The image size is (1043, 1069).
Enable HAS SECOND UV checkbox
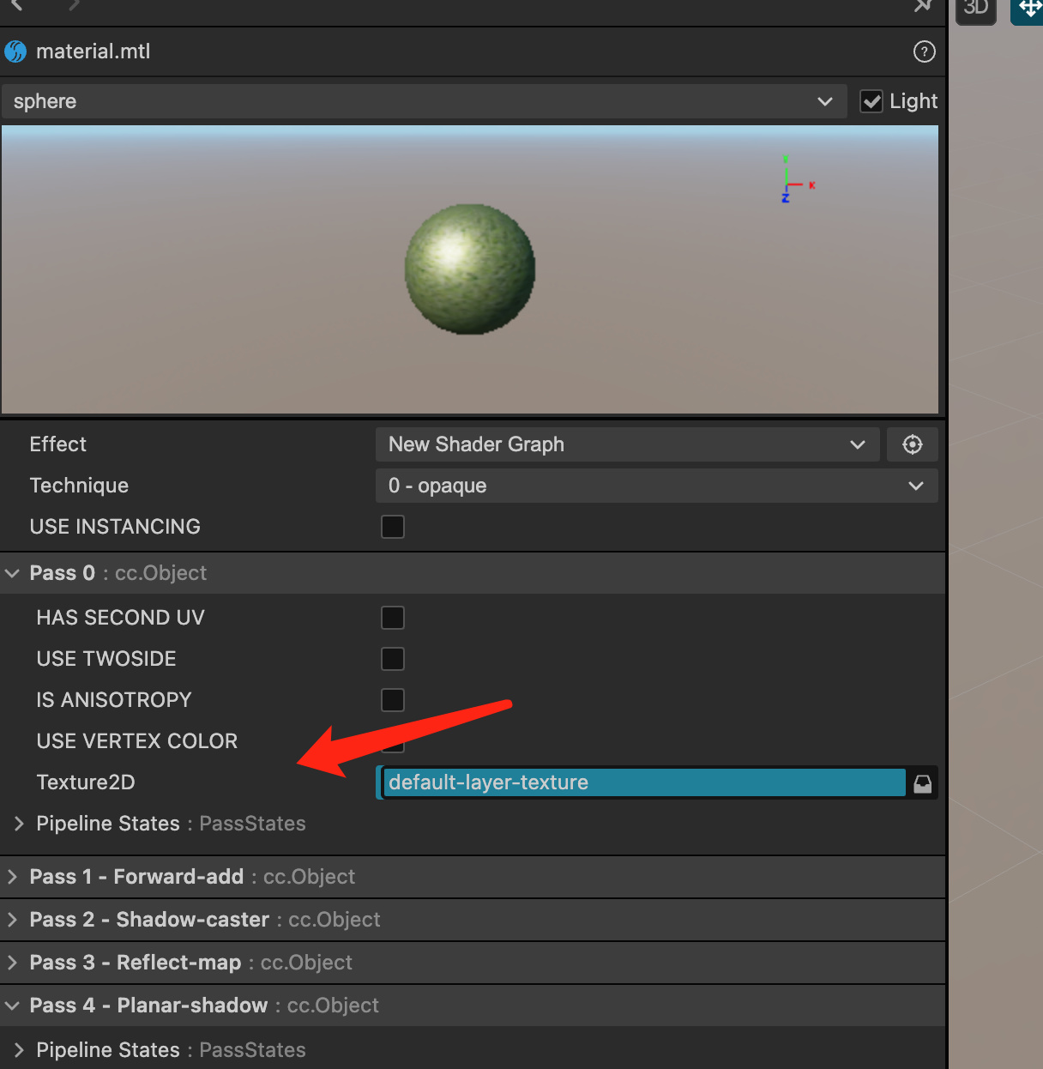pyautogui.click(x=393, y=618)
